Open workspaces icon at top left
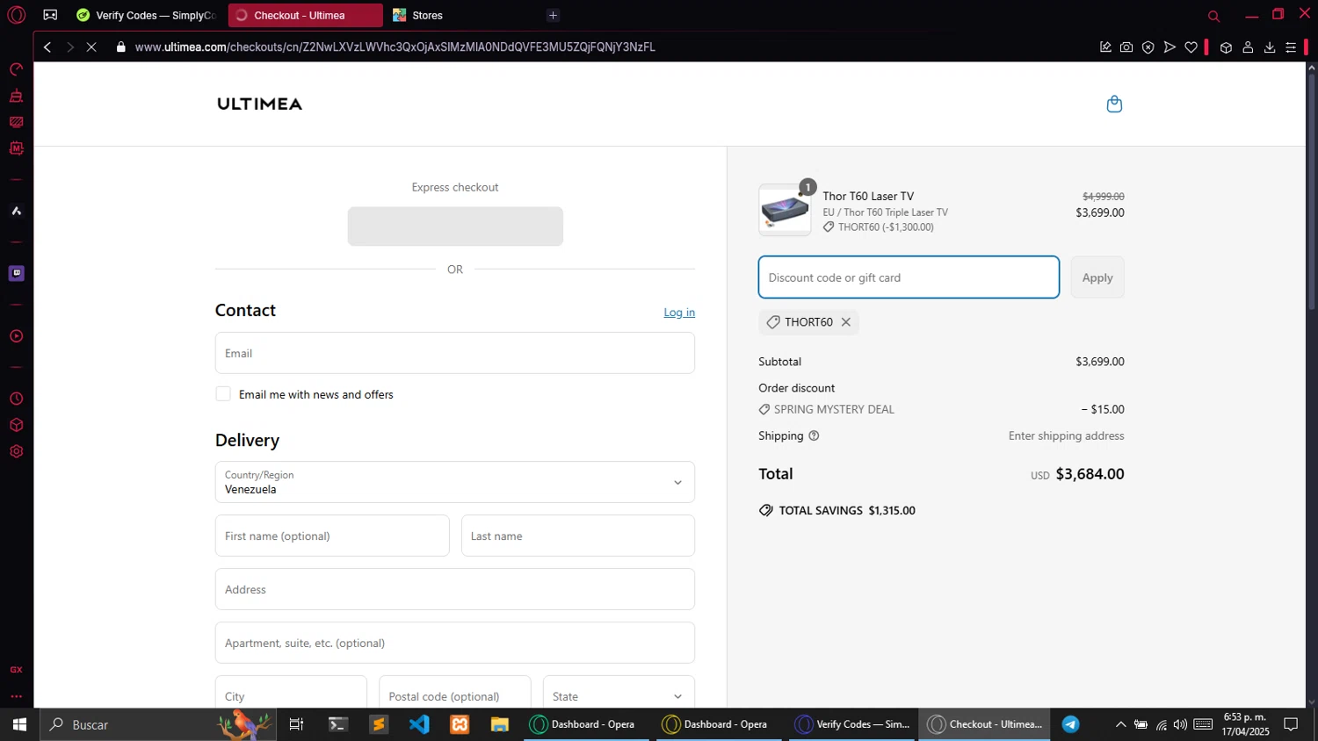Screen dimensions: 1318x741 (x=50, y=15)
